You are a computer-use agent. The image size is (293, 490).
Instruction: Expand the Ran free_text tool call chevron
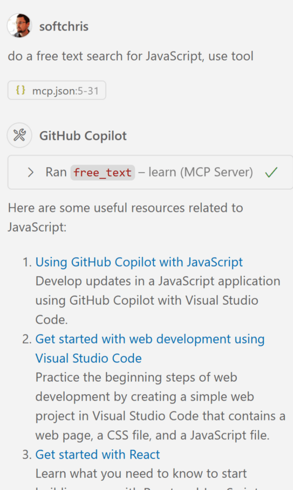click(x=31, y=172)
